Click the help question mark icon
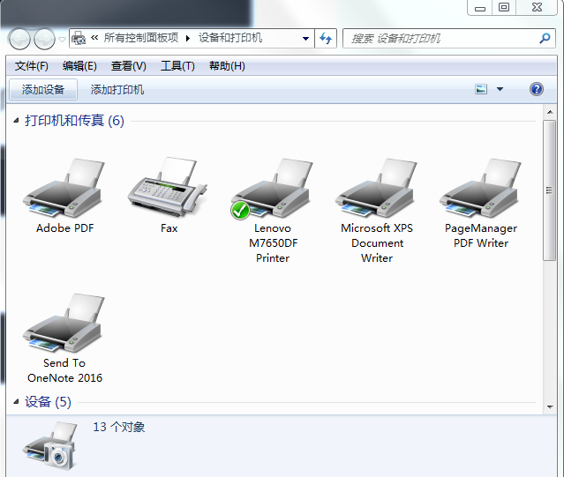The width and height of the screenshot is (564, 477). click(x=537, y=89)
